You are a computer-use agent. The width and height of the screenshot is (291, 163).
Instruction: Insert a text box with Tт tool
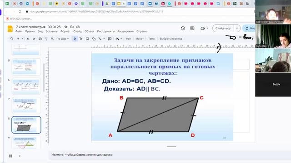tap(81, 39)
